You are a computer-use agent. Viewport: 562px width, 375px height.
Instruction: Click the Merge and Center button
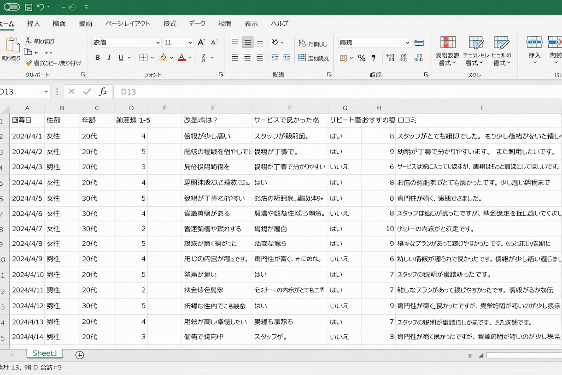pyautogui.click(x=314, y=58)
